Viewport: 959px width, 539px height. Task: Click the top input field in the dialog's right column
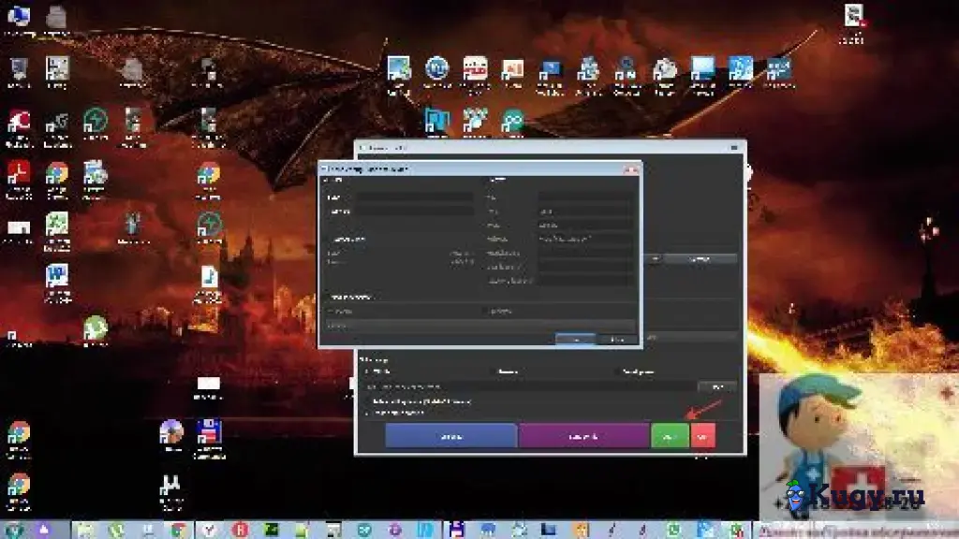tap(586, 197)
